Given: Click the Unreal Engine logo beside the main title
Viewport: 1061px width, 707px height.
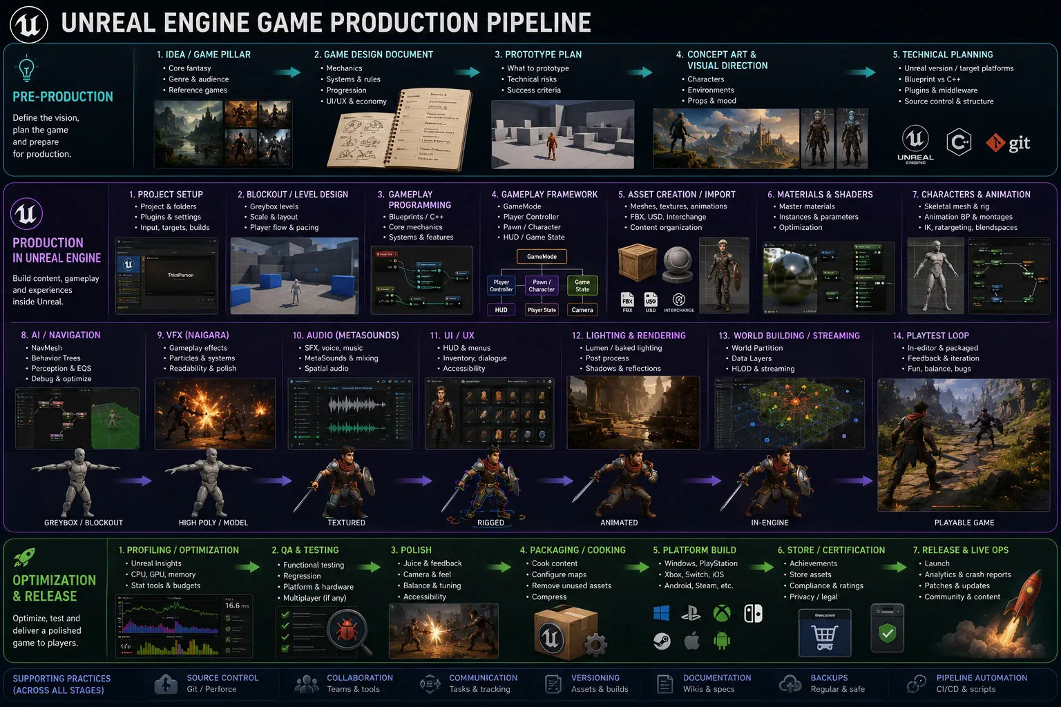Looking at the screenshot, I should click(x=28, y=24).
